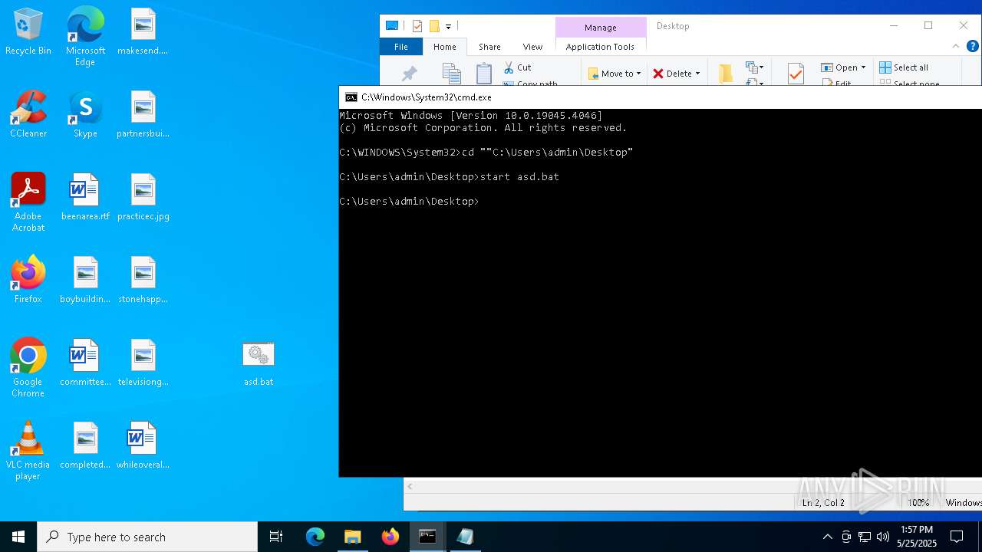The height and width of the screenshot is (552, 982).
Task: Collapse the Explorer ribbon with the chevron
Action: point(956,46)
